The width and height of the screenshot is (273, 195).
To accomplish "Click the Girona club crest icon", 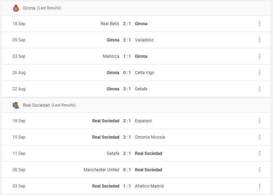I will click(16, 8).
